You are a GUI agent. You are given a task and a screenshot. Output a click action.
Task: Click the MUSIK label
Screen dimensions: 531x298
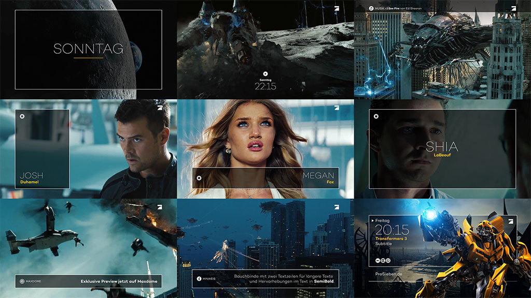click(380, 8)
